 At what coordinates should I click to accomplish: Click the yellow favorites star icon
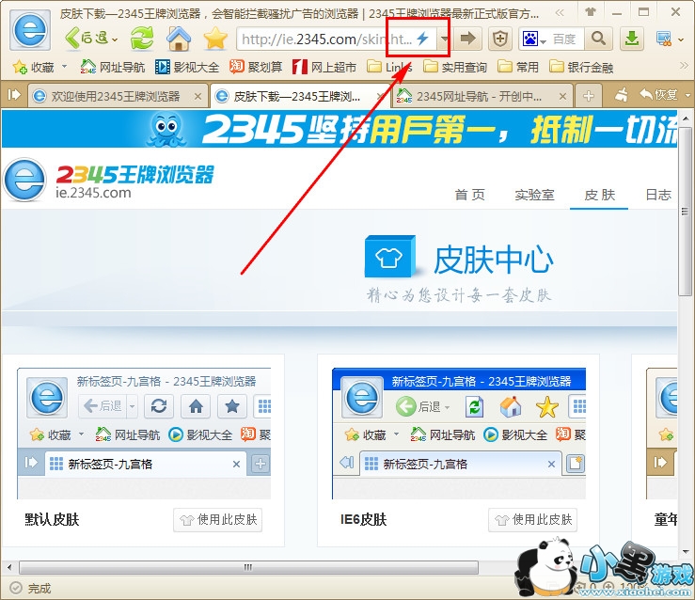pyautogui.click(x=215, y=39)
